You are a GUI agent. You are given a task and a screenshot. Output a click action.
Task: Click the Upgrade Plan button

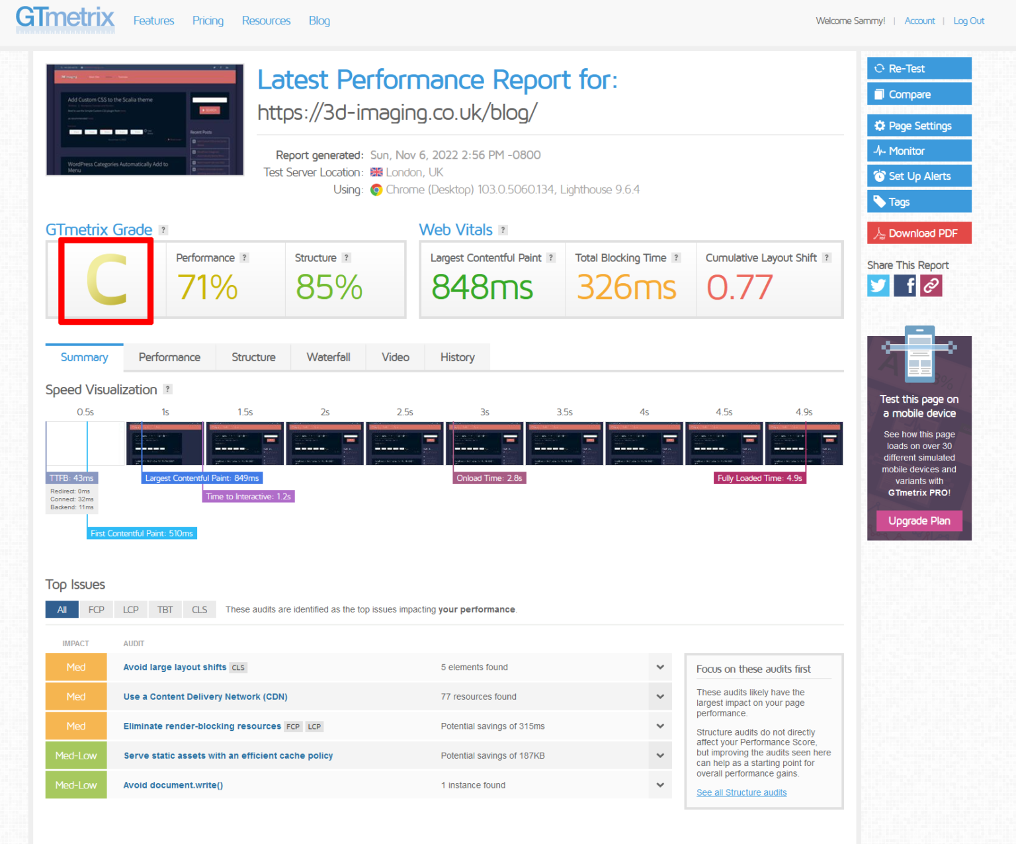click(919, 521)
